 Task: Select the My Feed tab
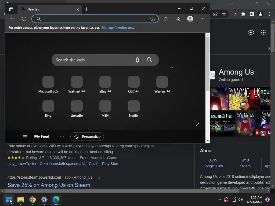[x=42, y=137]
